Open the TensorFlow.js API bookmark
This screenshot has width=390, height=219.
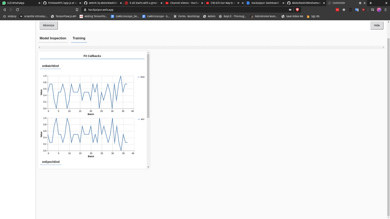tap(64, 16)
